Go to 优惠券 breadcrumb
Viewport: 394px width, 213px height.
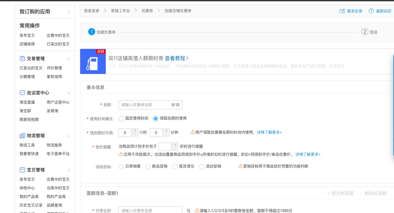coord(147,11)
